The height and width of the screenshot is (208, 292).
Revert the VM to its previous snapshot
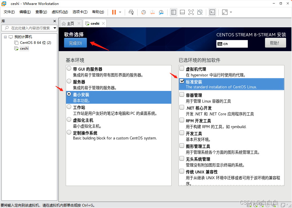pyautogui.click(x=152, y=12)
